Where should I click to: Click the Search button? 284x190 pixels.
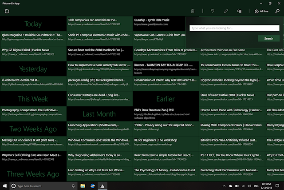pyautogui.click(x=268, y=39)
